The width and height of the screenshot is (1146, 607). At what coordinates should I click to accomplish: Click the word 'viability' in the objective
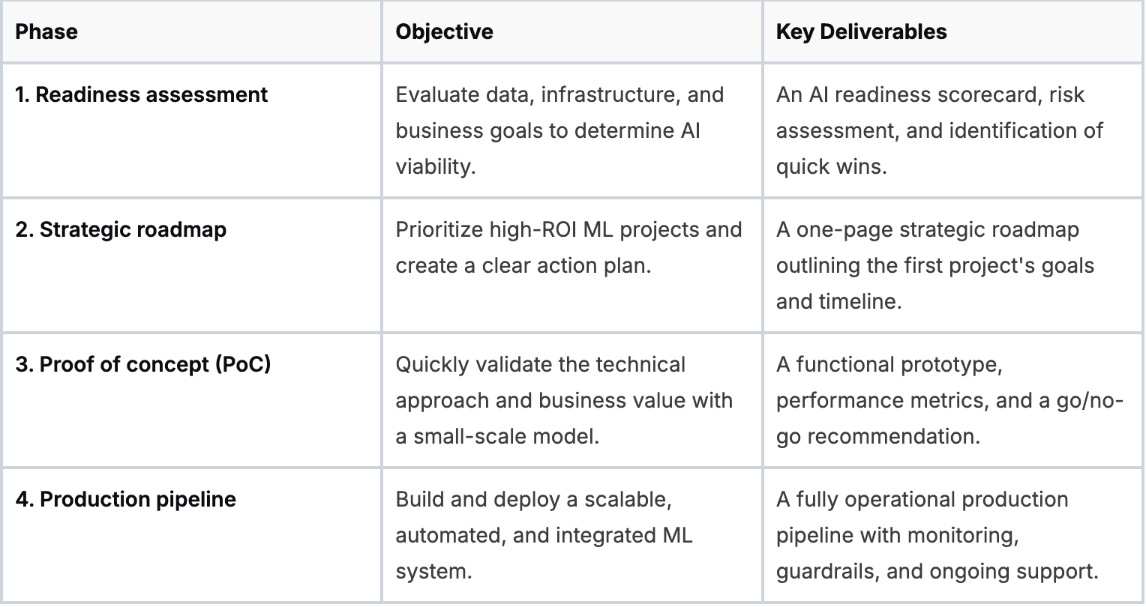pos(433,166)
